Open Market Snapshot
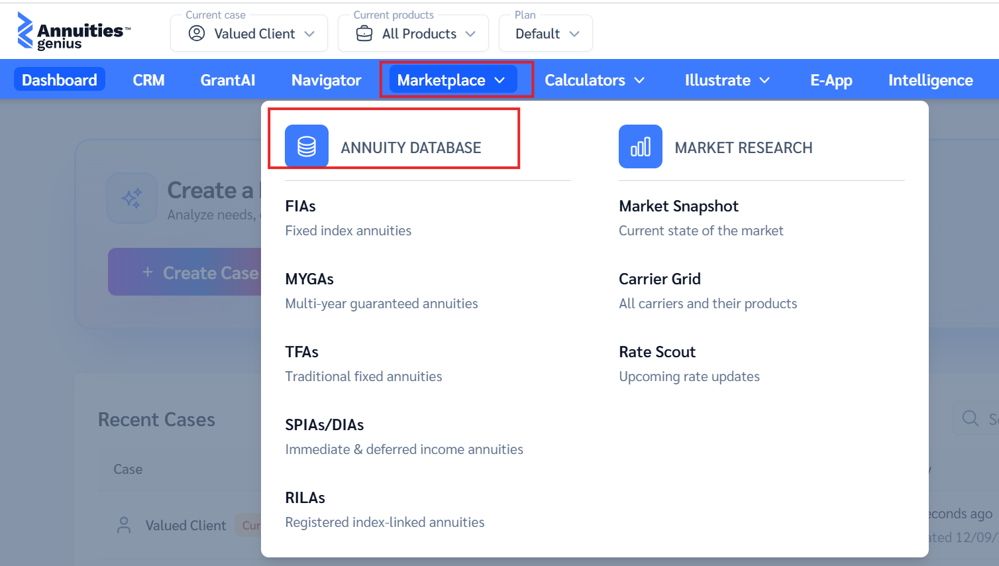 (701, 218)
